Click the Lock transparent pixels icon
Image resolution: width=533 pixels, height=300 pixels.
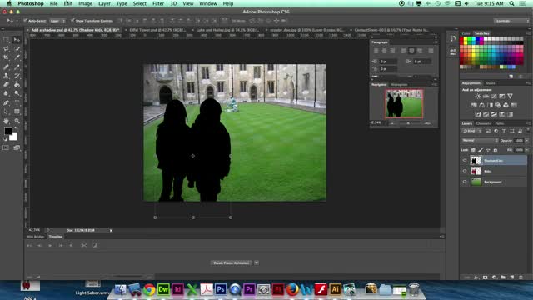click(x=473, y=150)
